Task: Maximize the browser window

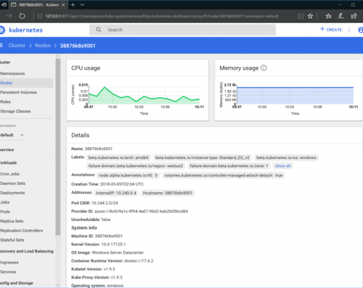Action: (353, 4)
